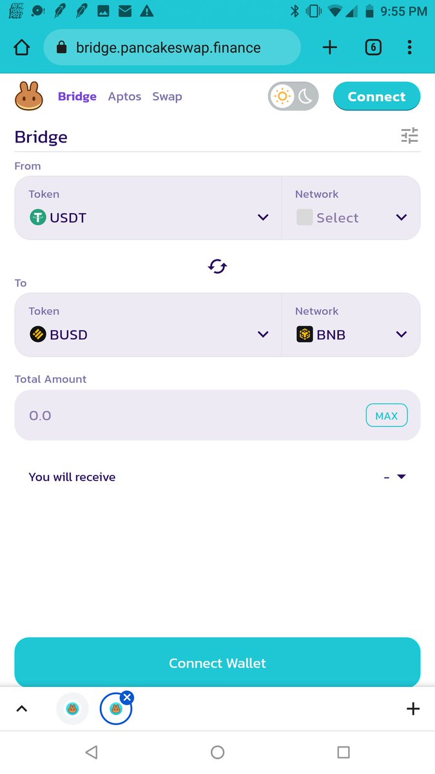Open the tab switcher showing 6 tabs
Viewport: 435px width, 774px height.
click(x=373, y=48)
